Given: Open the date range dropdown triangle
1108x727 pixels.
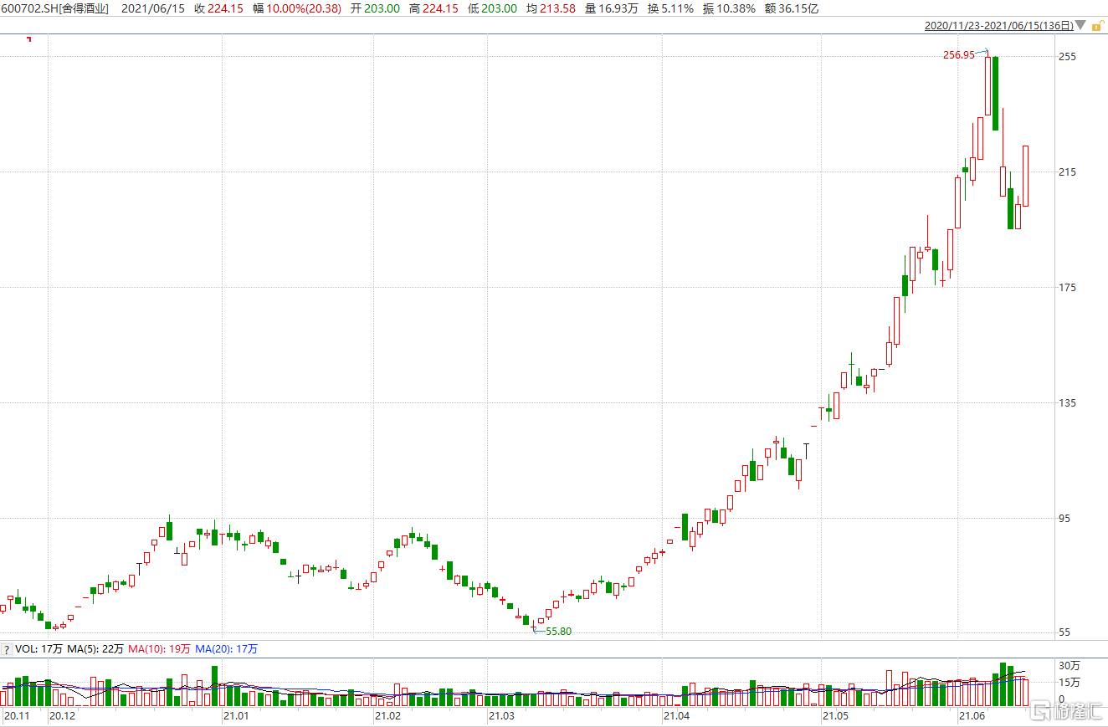Looking at the screenshot, I should click(1082, 26).
